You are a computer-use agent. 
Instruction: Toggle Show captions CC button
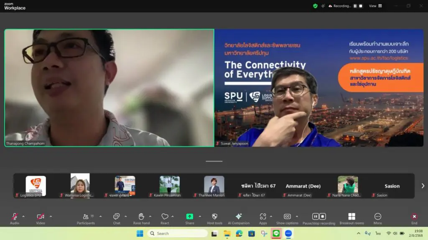[287, 216]
